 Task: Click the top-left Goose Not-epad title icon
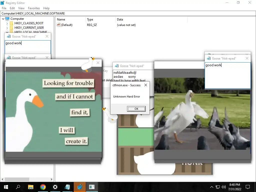[x=9, y=36]
